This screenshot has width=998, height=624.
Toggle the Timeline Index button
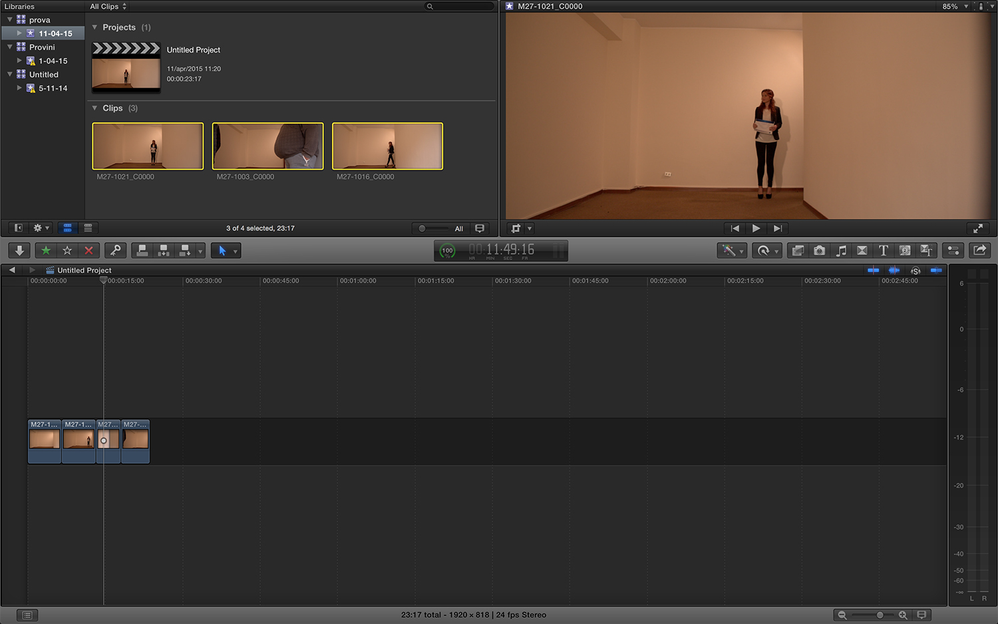point(27,615)
